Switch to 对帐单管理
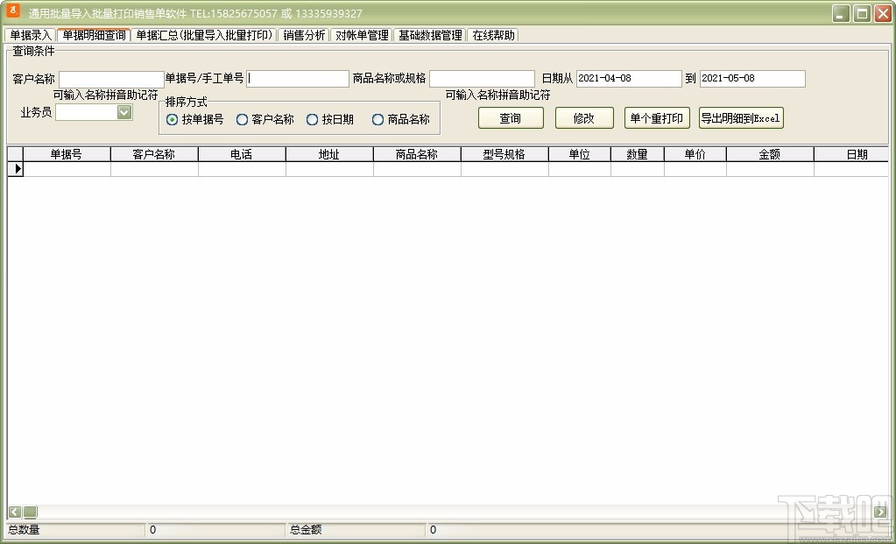896x544 pixels. click(x=362, y=35)
